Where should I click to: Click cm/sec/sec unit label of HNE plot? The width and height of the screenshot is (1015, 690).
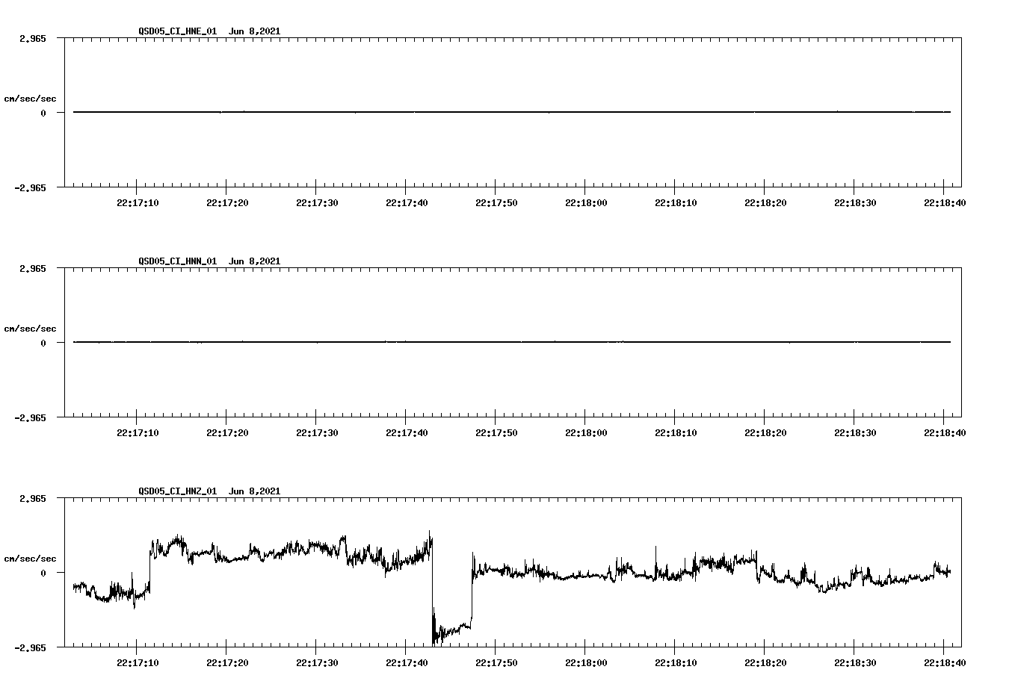(x=30, y=99)
